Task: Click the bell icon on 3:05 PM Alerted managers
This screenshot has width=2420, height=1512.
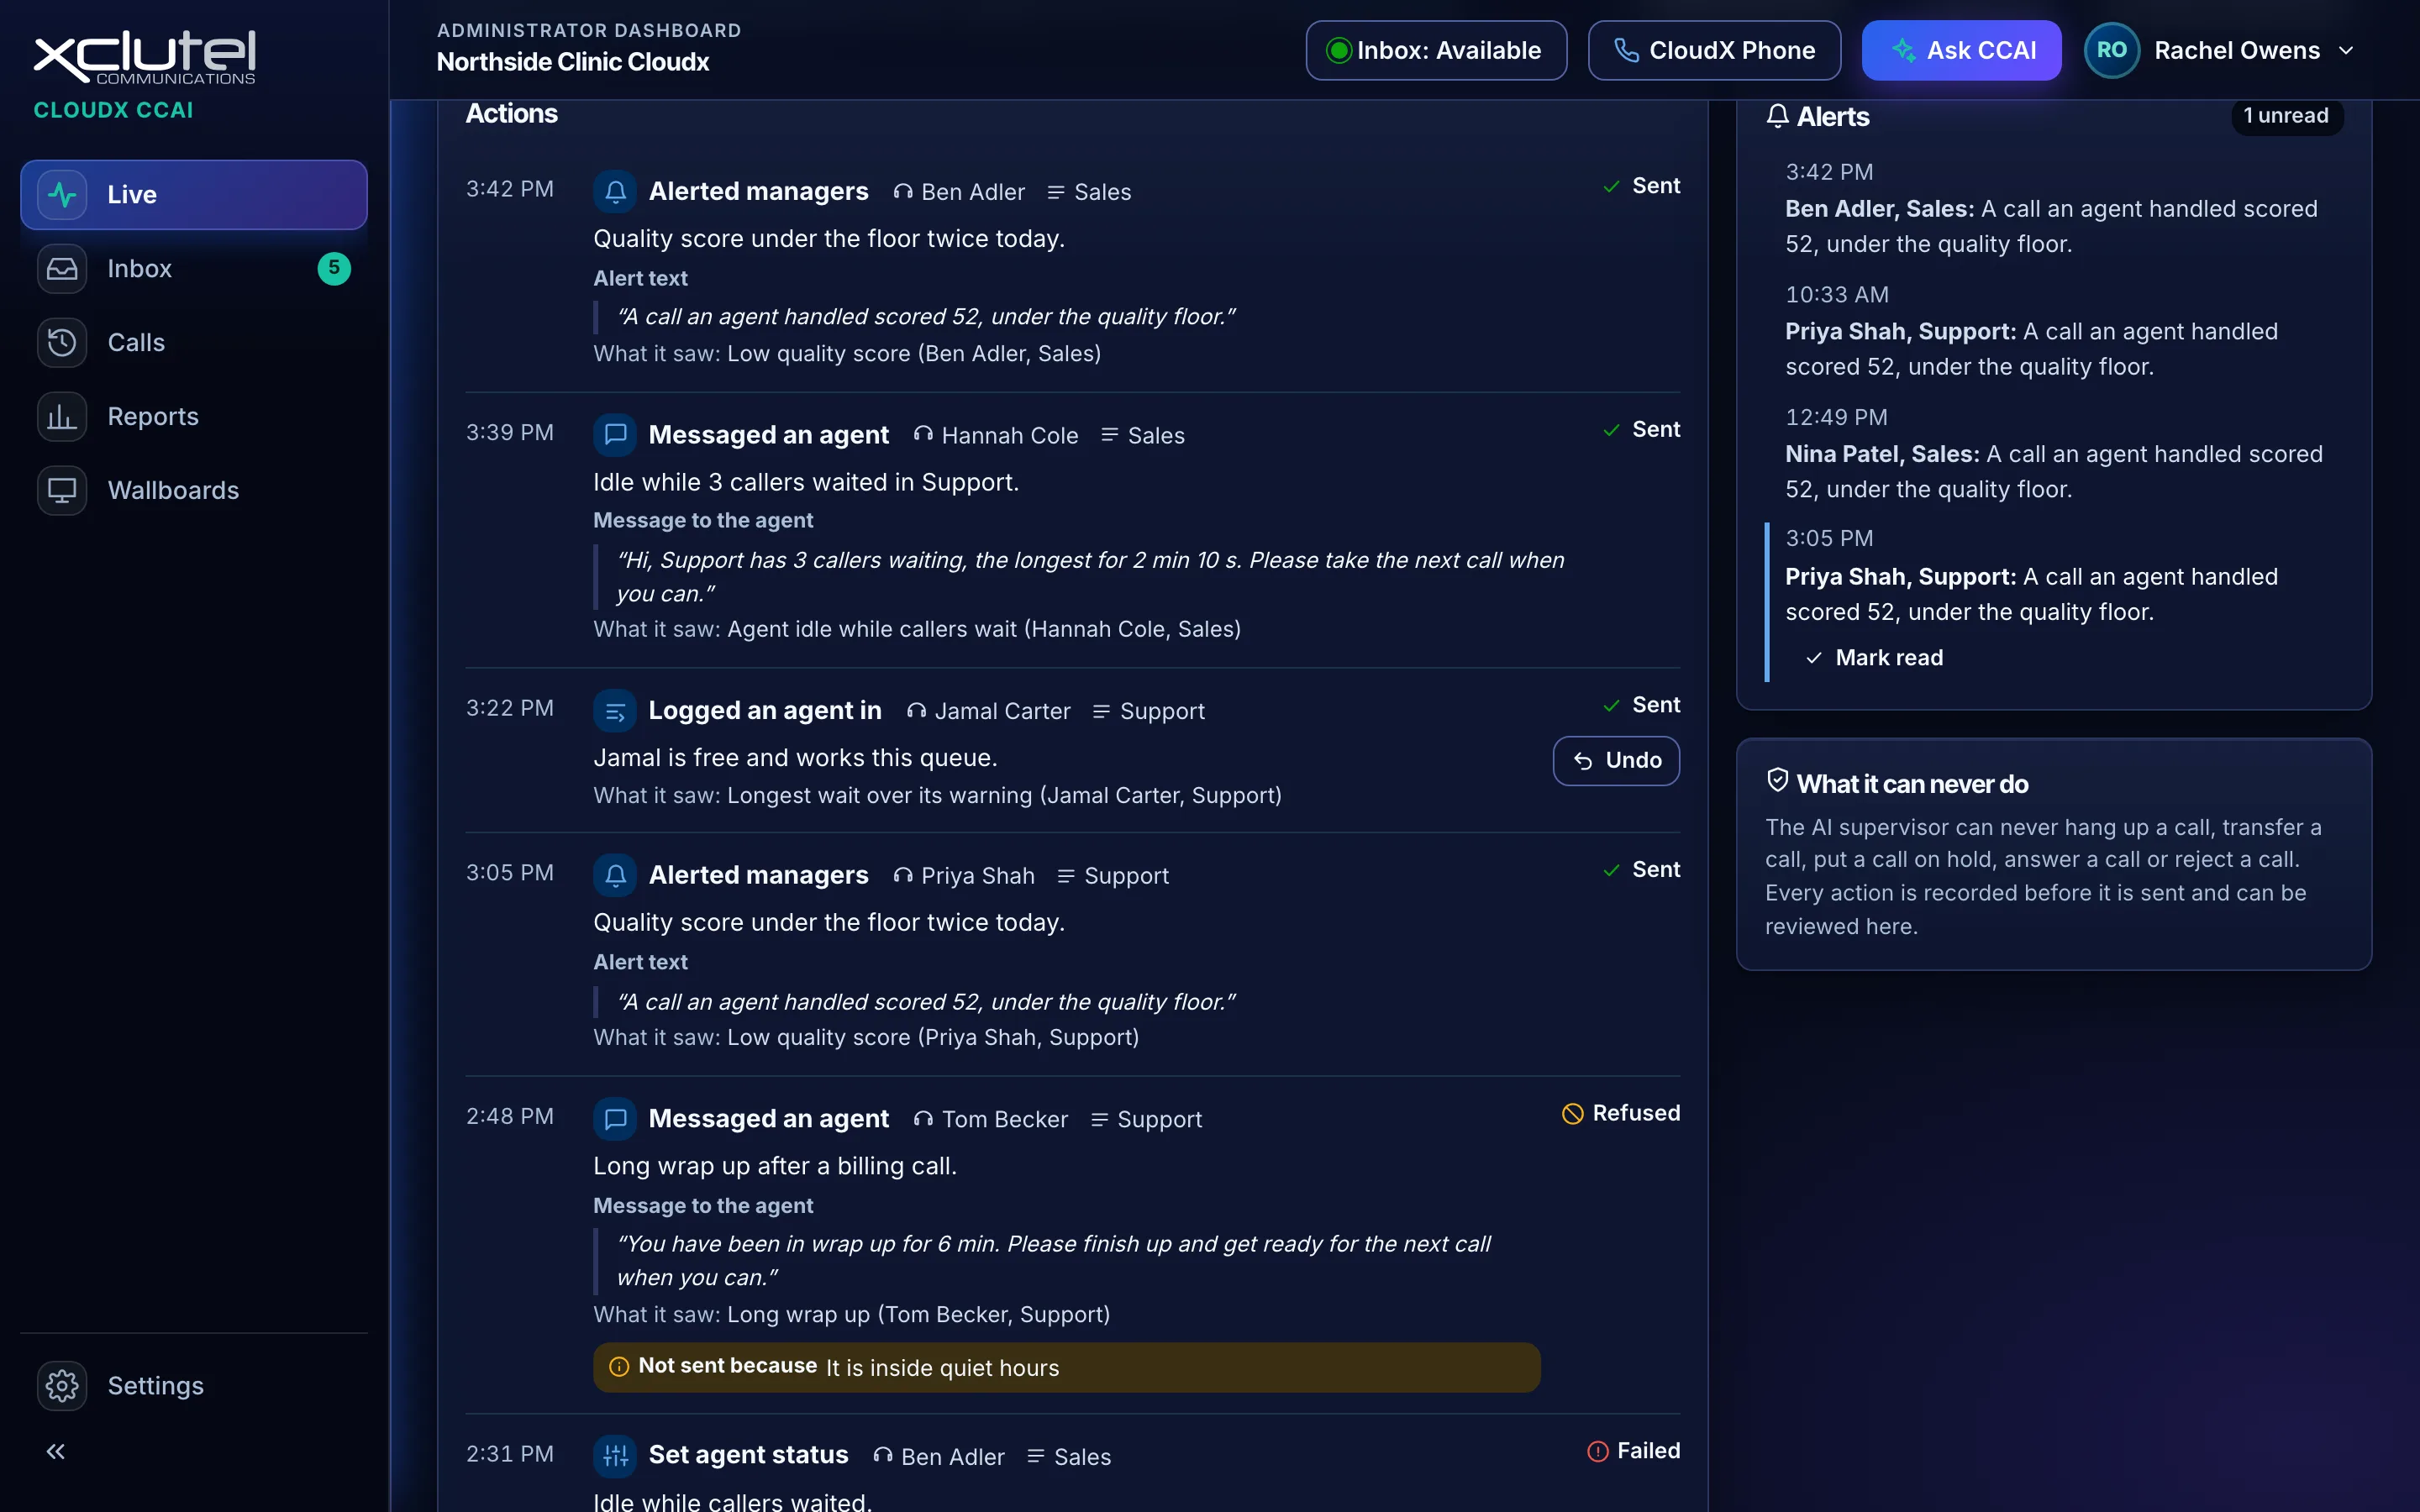Action: [615, 874]
